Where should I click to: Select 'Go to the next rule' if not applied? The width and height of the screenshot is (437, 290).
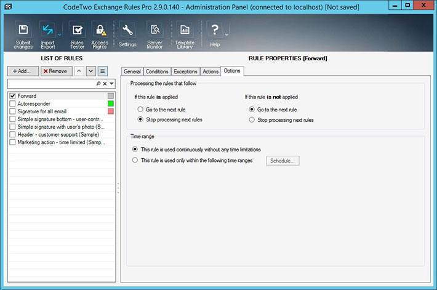click(252, 110)
